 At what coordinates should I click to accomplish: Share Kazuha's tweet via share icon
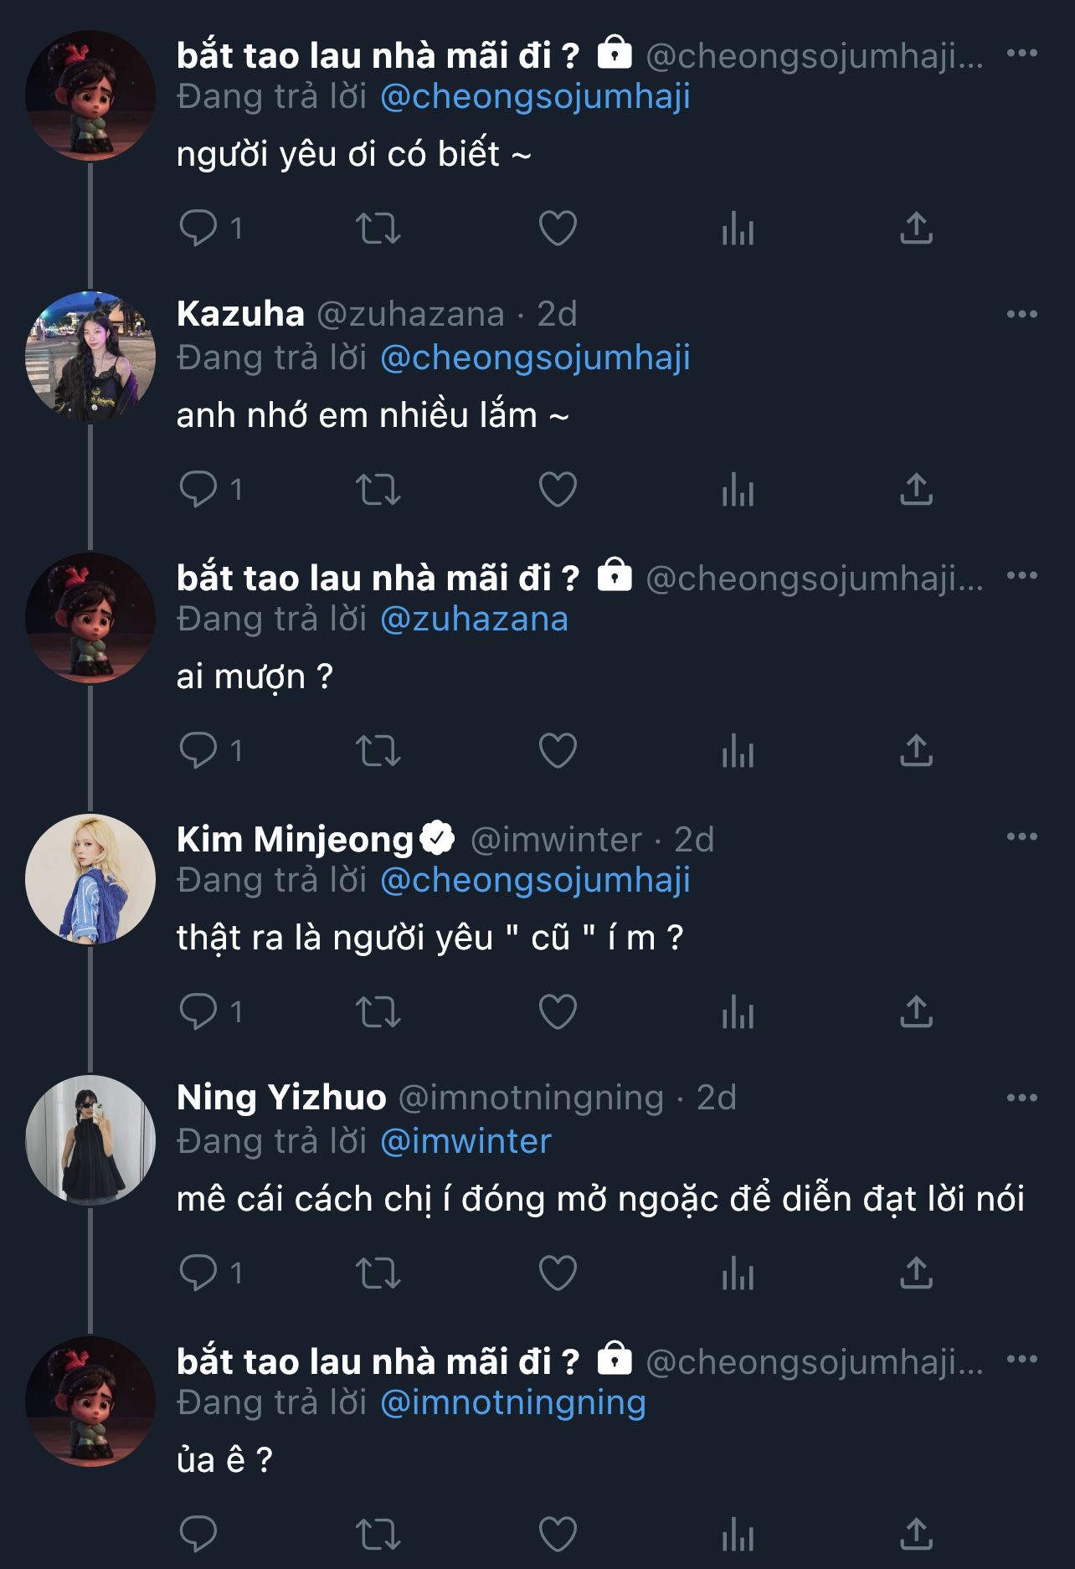[x=916, y=490]
